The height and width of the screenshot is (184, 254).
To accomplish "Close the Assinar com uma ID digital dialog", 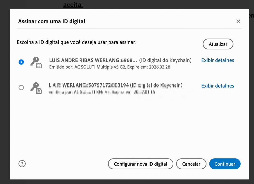I will pos(238,21).
